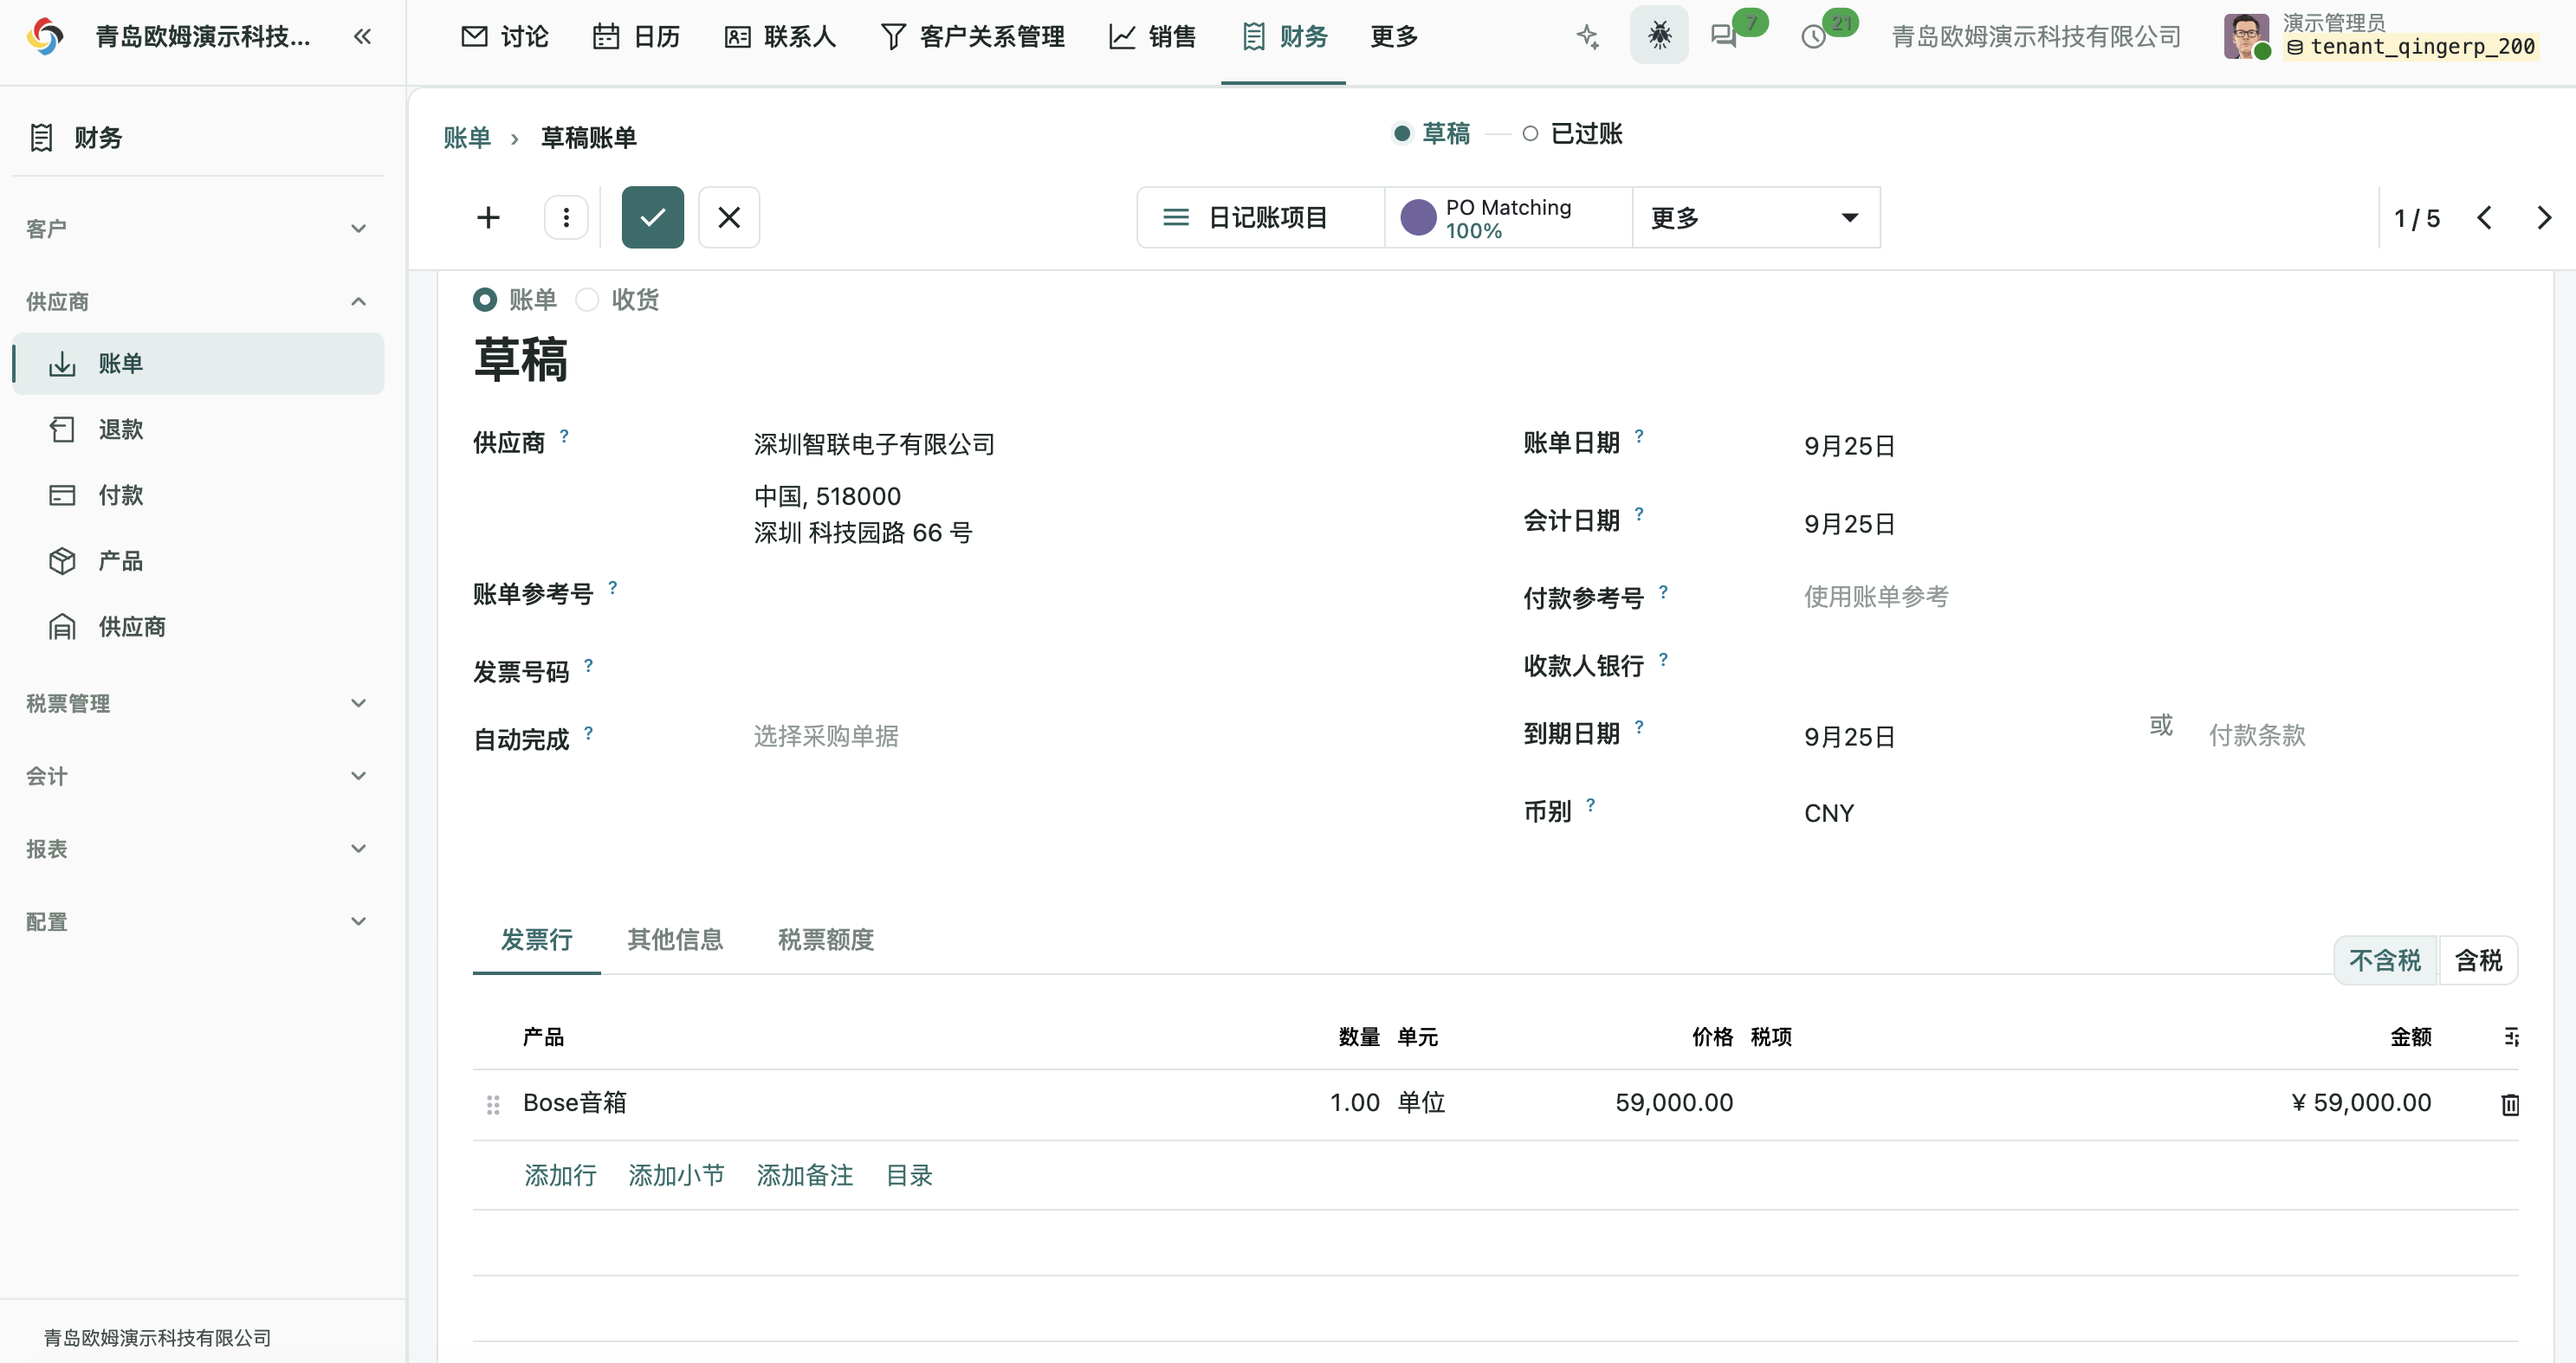This screenshot has width=2576, height=1363.
Task: Click the PO Matching 100% indicator
Action: pyautogui.click(x=1508, y=217)
